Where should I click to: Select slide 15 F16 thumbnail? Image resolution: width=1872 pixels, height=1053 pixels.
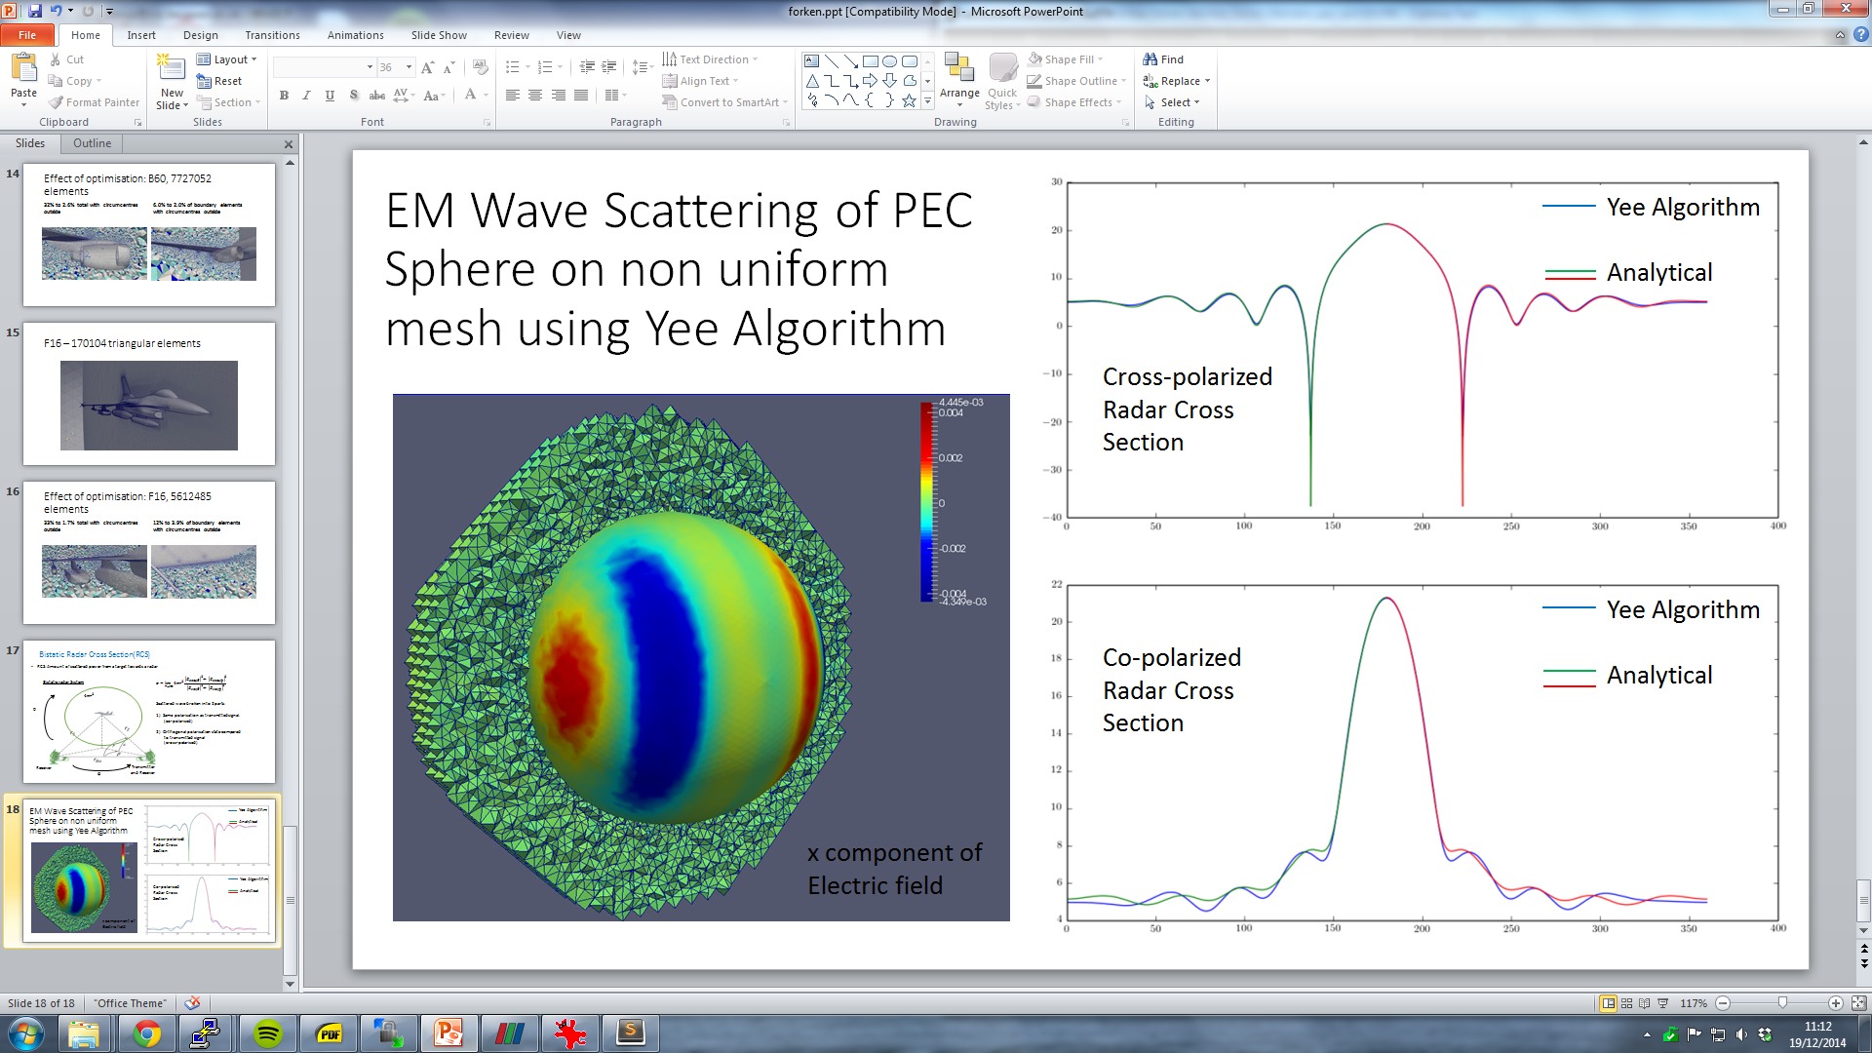coord(149,395)
